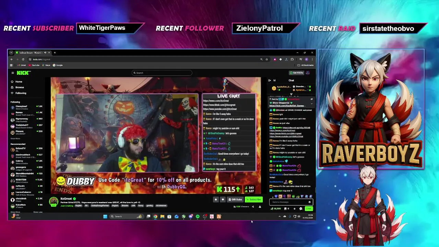Open the Kick hamburger sidebar menu
This screenshot has height=247, width=439.
click(x=13, y=73)
